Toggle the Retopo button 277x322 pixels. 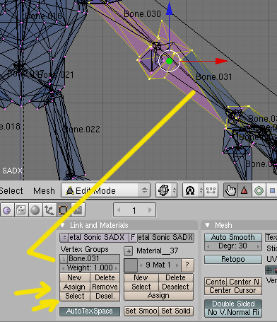point(233,260)
